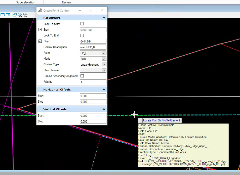Open the Clip Volume scissors tool
The width and height of the screenshot is (240, 175).
[20, 15]
